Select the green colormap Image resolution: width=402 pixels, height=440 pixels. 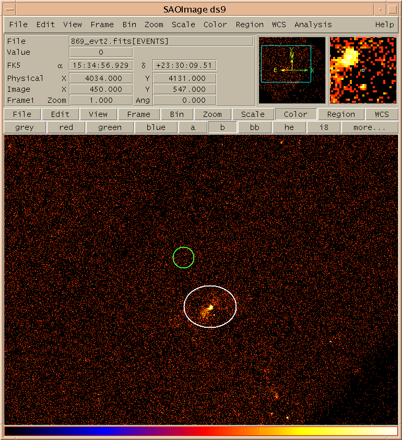tap(110, 127)
